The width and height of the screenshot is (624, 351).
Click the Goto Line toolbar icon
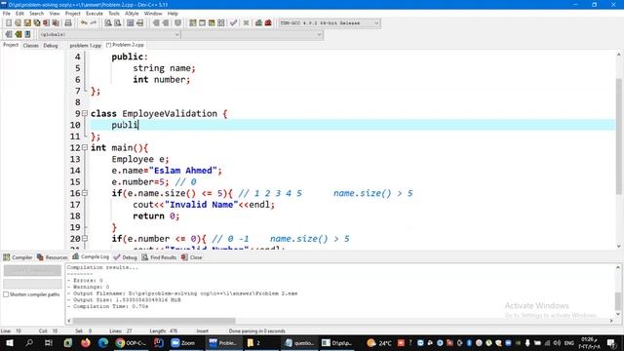139,23
